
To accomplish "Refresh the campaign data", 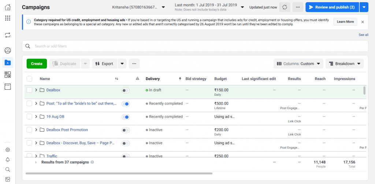I will pyautogui.click(x=285, y=7).
